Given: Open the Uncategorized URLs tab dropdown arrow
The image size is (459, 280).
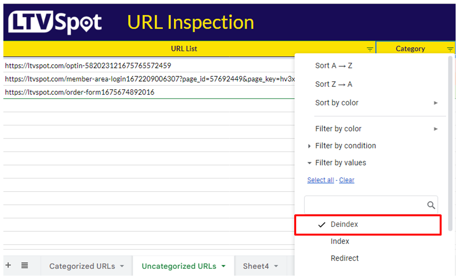Looking at the screenshot, I should tap(224, 266).
